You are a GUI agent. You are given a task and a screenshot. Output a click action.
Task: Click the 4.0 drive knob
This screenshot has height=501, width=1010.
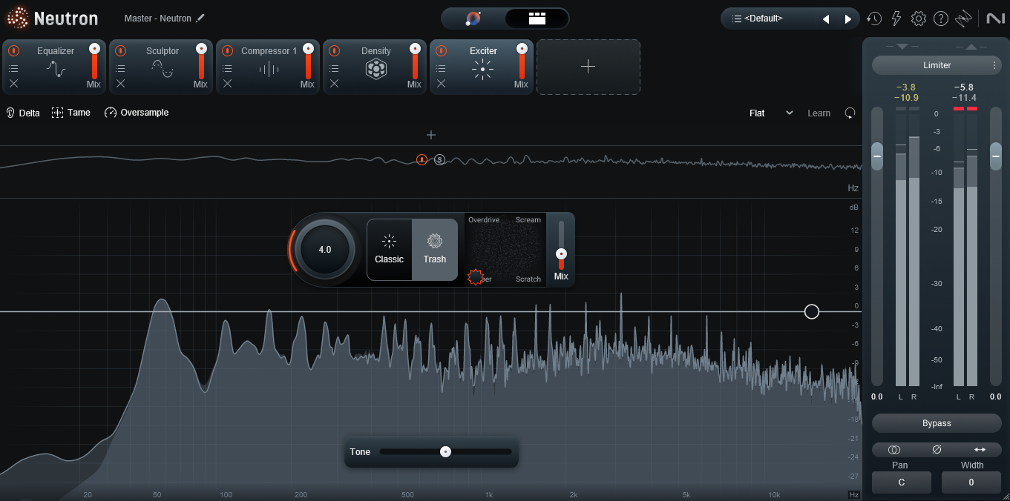[325, 250]
